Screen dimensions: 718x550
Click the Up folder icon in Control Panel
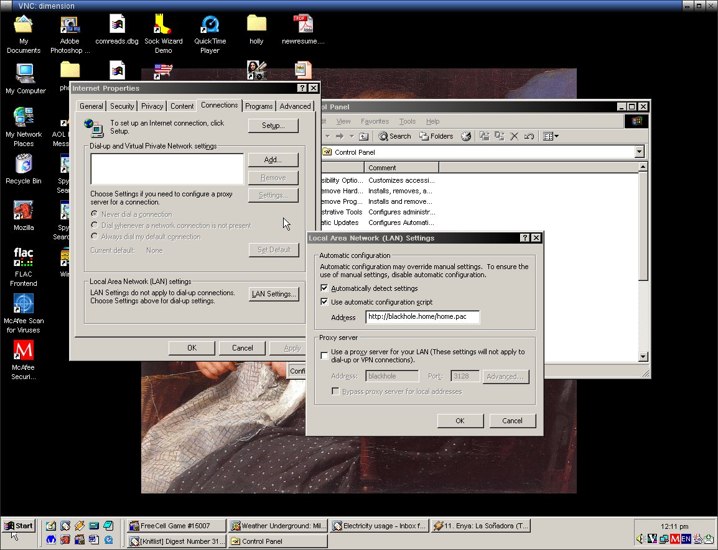363,136
